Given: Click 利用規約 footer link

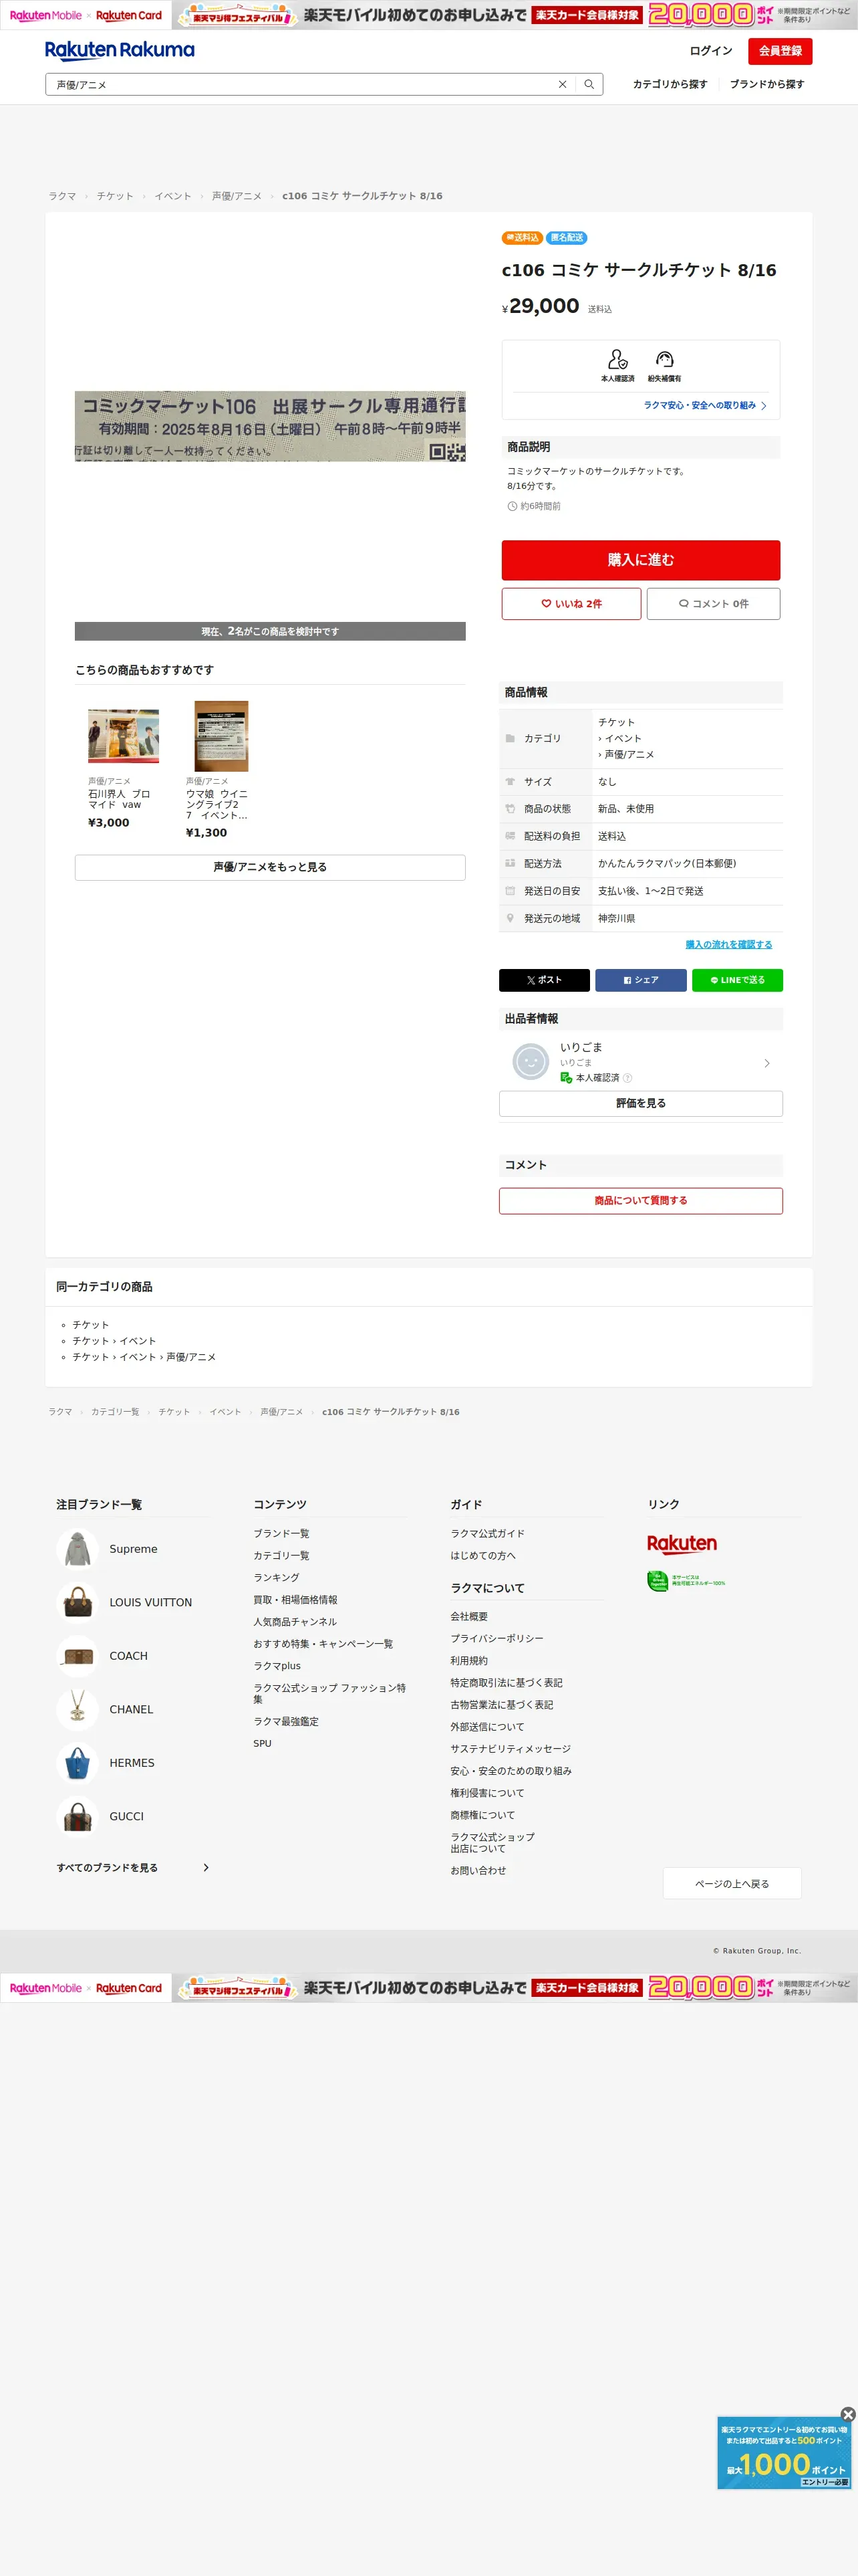Looking at the screenshot, I should click(468, 1661).
